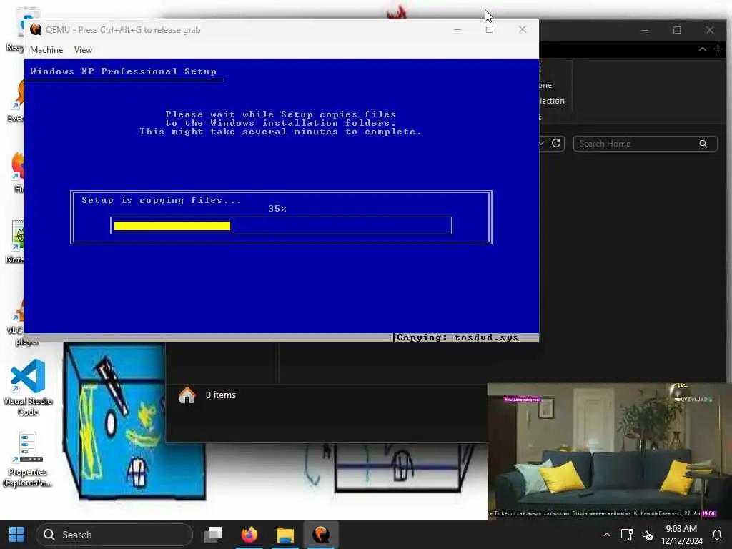Show hidden system tray icons

pos(606,535)
